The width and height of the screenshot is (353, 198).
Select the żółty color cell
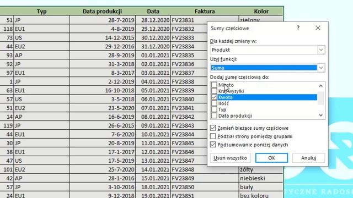click(261, 169)
